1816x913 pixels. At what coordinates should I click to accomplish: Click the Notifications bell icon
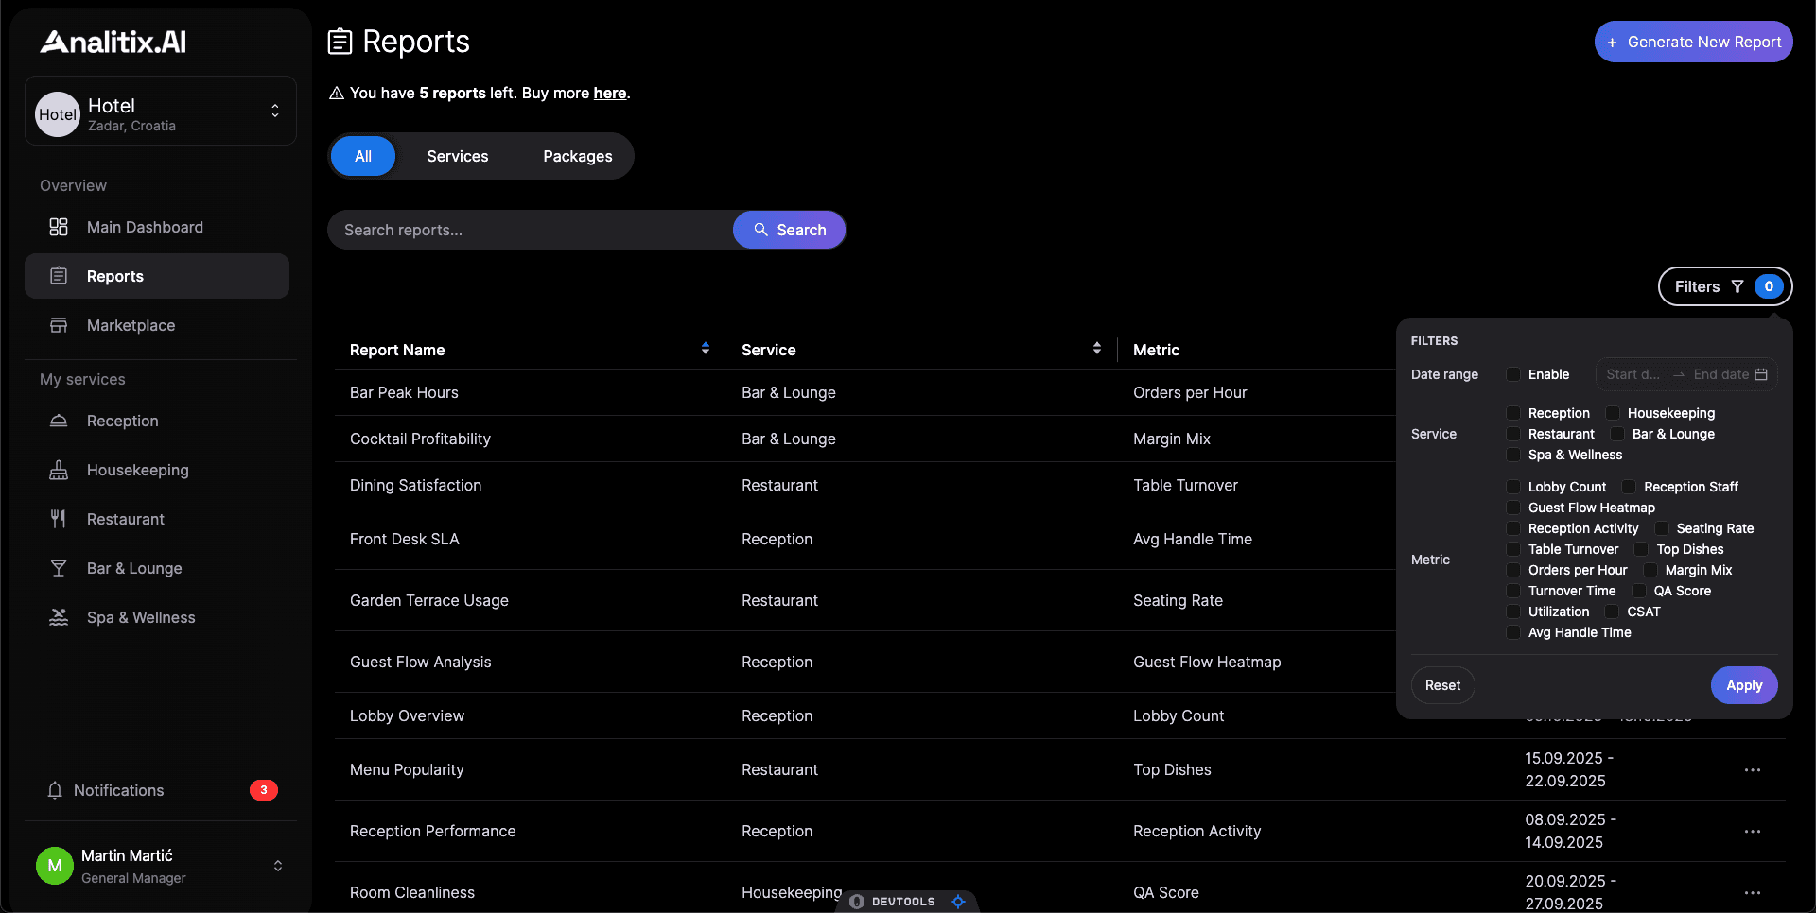click(x=55, y=790)
